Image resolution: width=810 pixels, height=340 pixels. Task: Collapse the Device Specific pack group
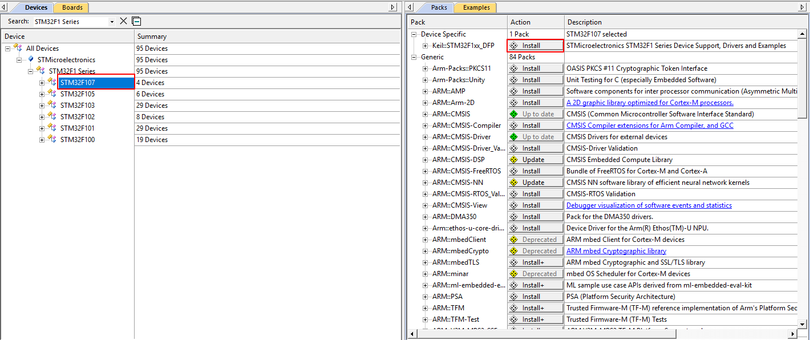[x=415, y=34]
